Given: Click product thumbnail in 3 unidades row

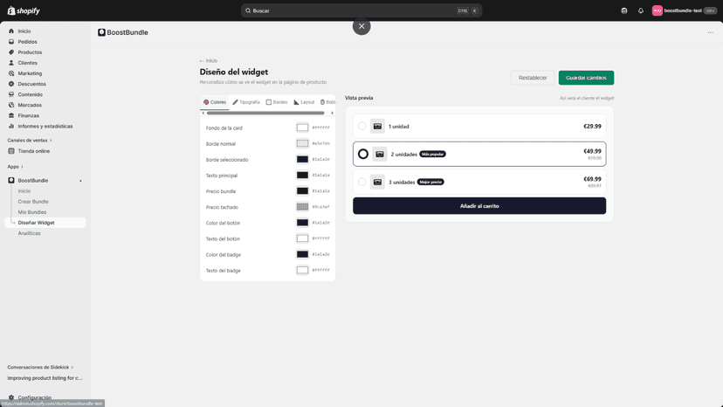Looking at the screenshot, I should pos(377,182).
